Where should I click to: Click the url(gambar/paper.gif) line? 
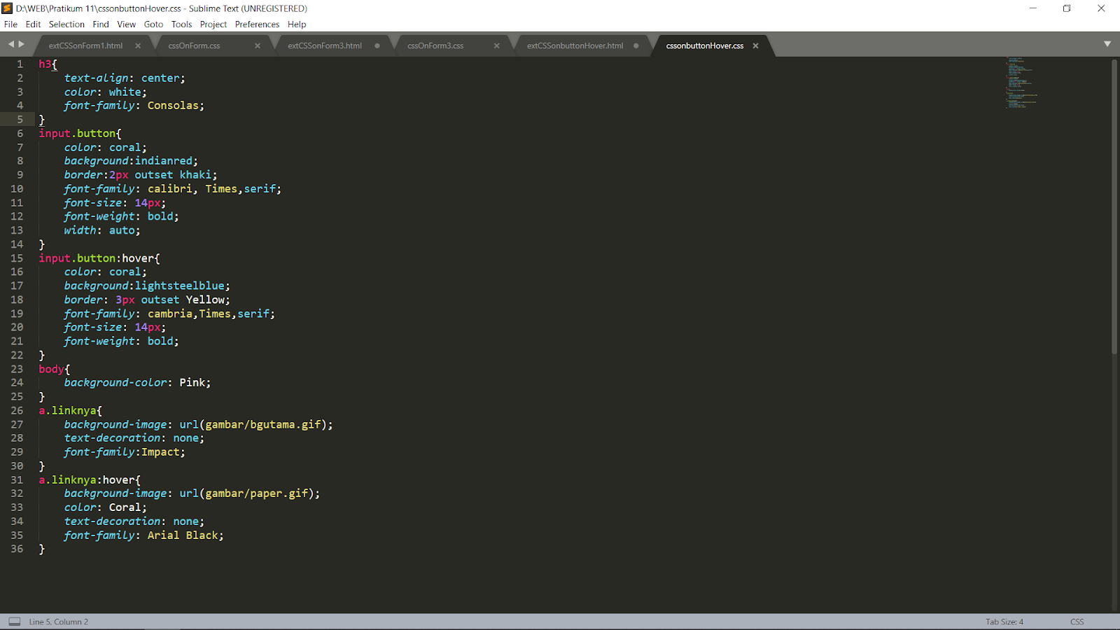pyautogui.click(x=192, y=493)
